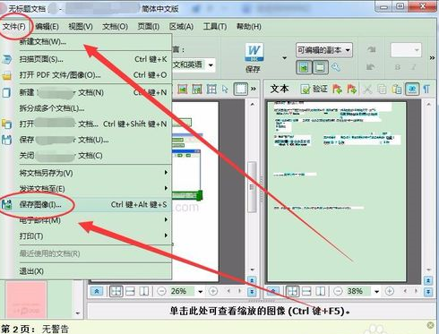Click the paste clipboard icon in text toolbar
This screenshot has width=439, height=334.
(x=397, y=90)
